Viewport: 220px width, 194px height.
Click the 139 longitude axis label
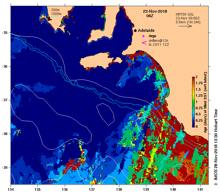point(146,190)
